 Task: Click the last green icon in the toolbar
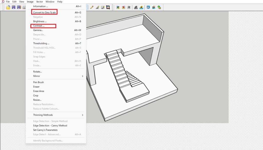coord(159,7)
